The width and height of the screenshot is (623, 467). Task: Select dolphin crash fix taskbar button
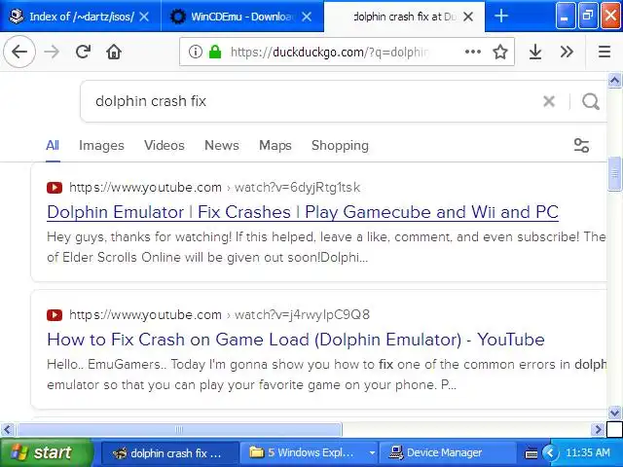(170, 453)
